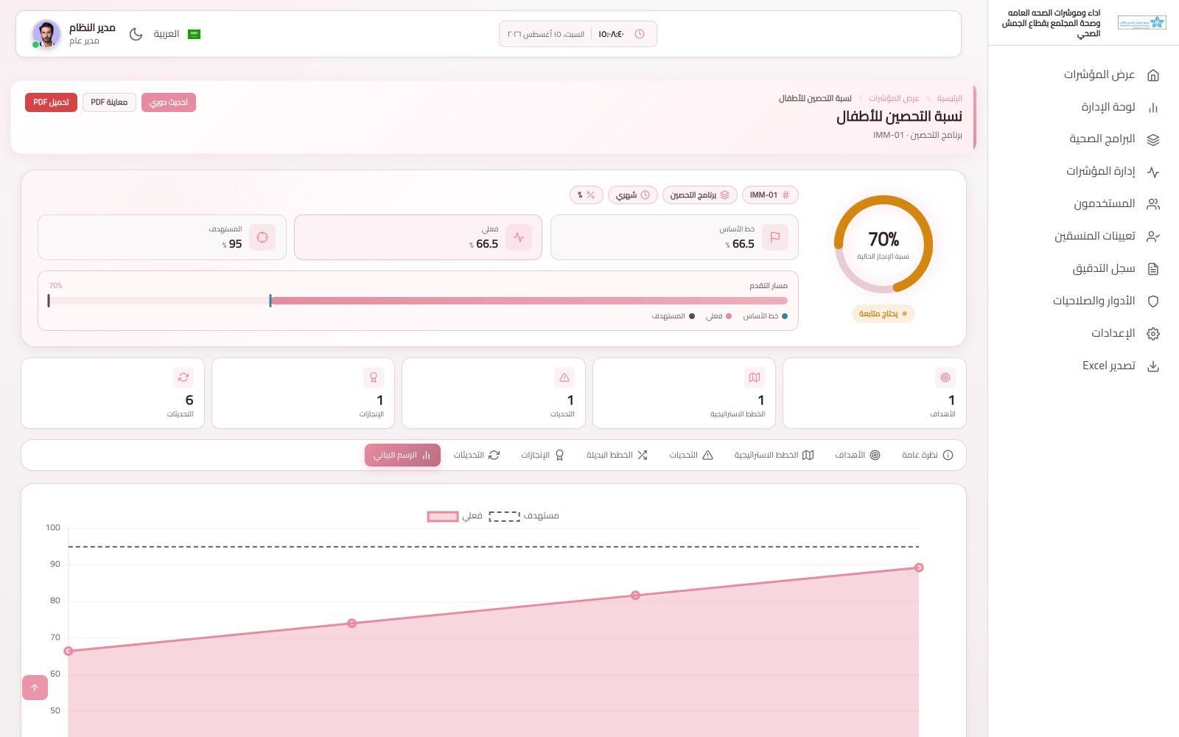This screenshot has width=1179, height=737.
Task: Go to الرئيسية breadcrumb link
Action: (x=949, y=98)
